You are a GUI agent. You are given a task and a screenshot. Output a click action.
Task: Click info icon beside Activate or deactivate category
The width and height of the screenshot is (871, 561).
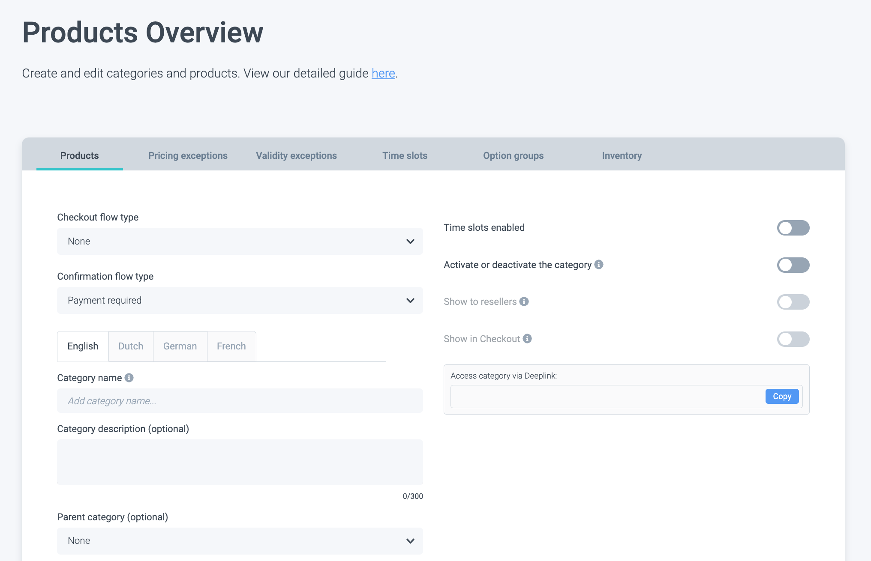pos(599,265)
